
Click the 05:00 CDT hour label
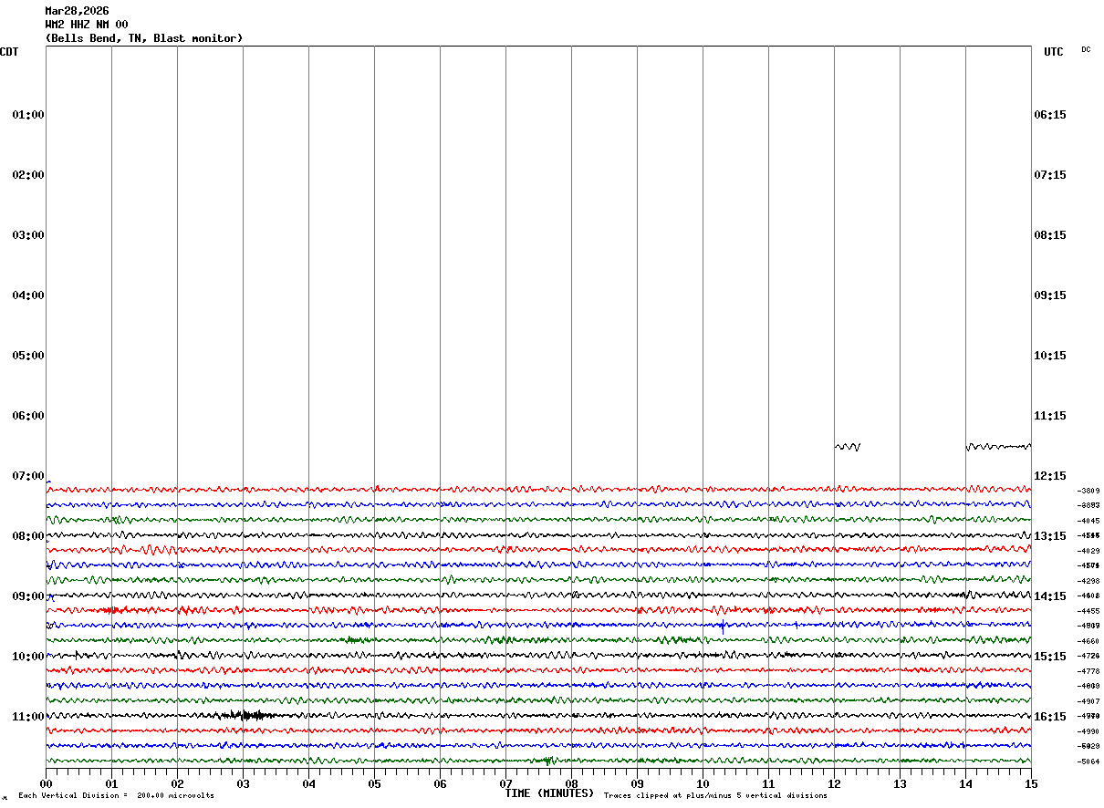28,356
